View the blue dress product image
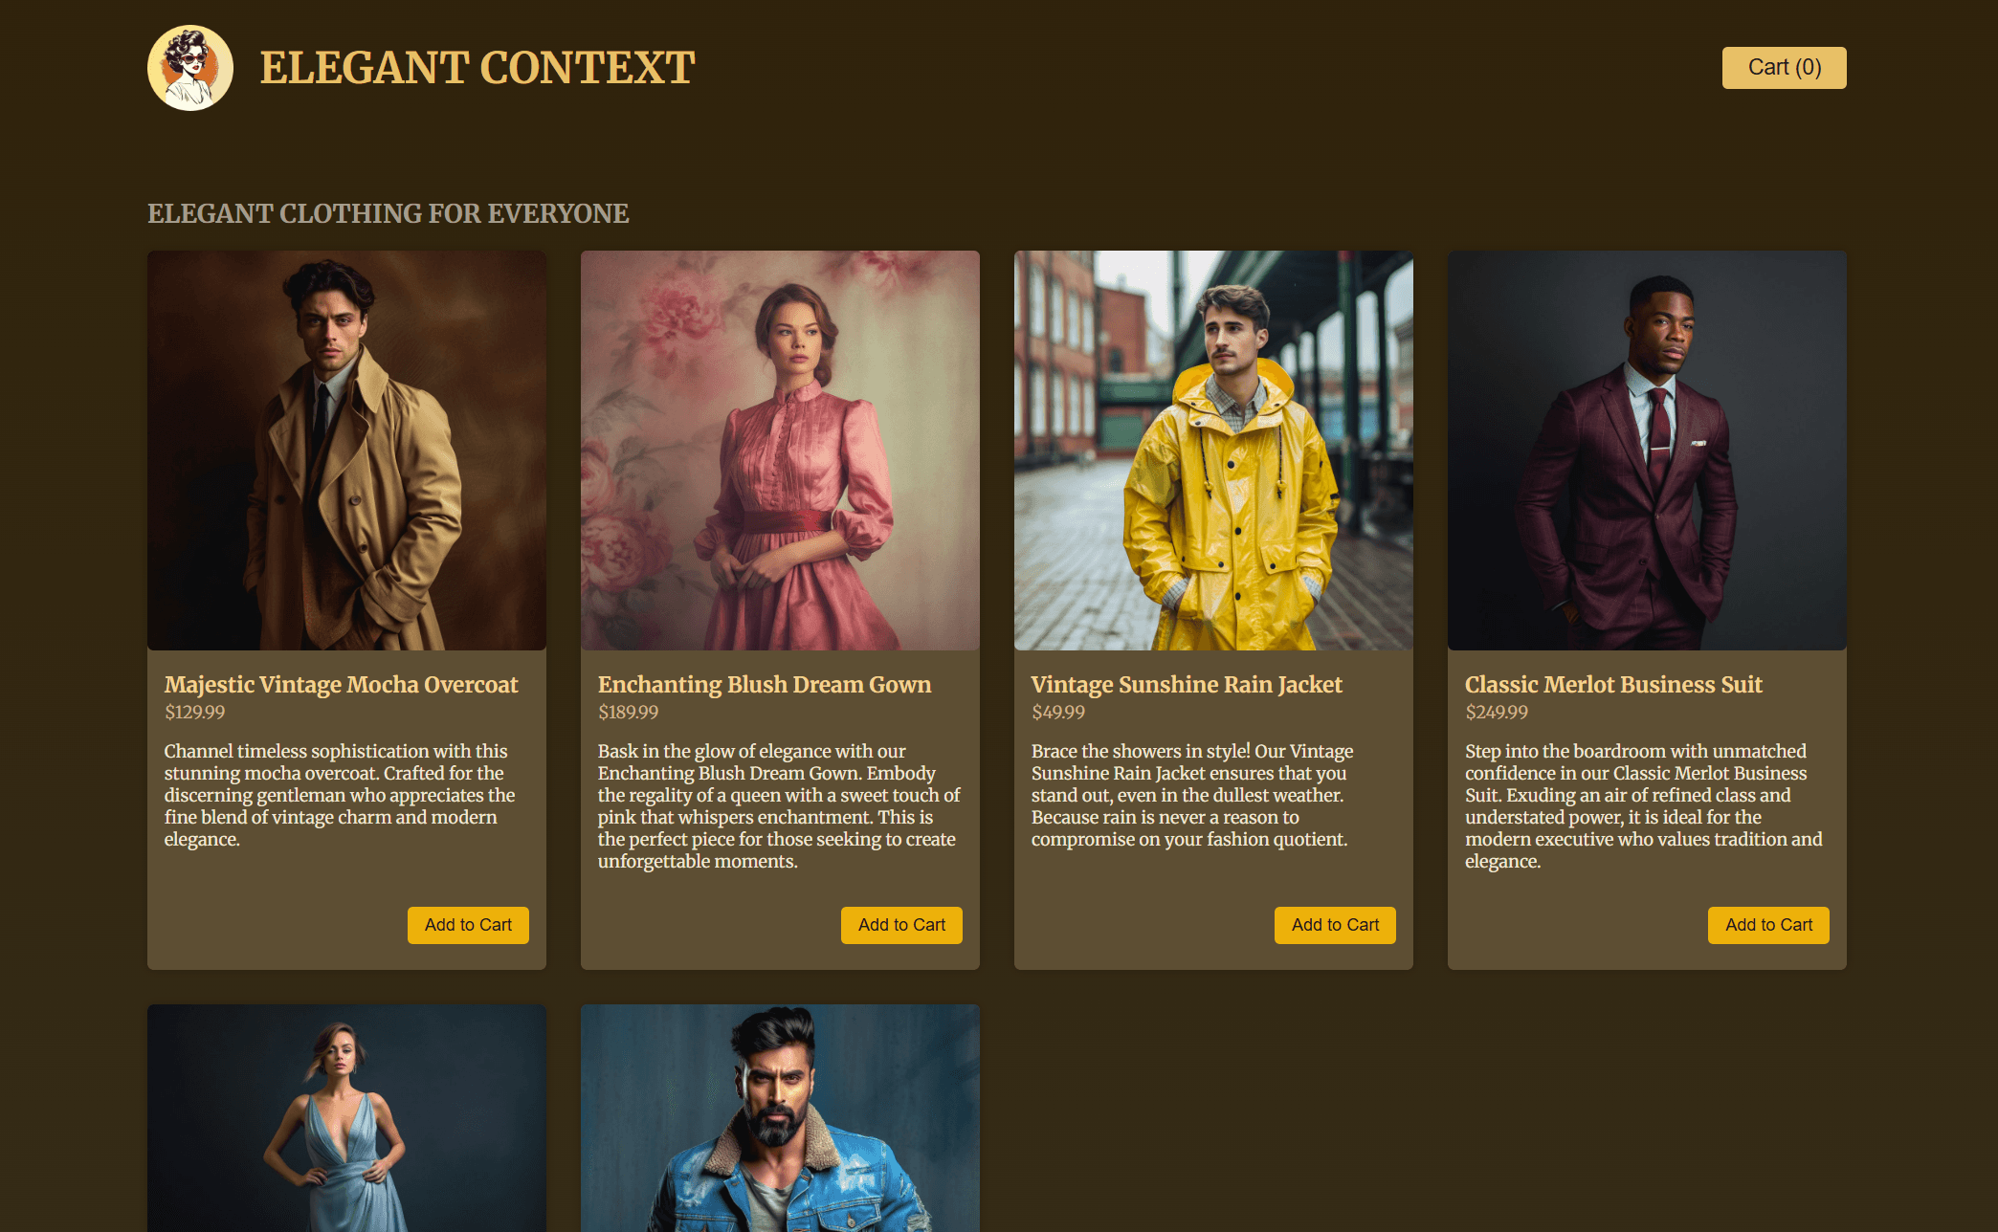This screenshot has width=1998, height=1232. 346,1118
